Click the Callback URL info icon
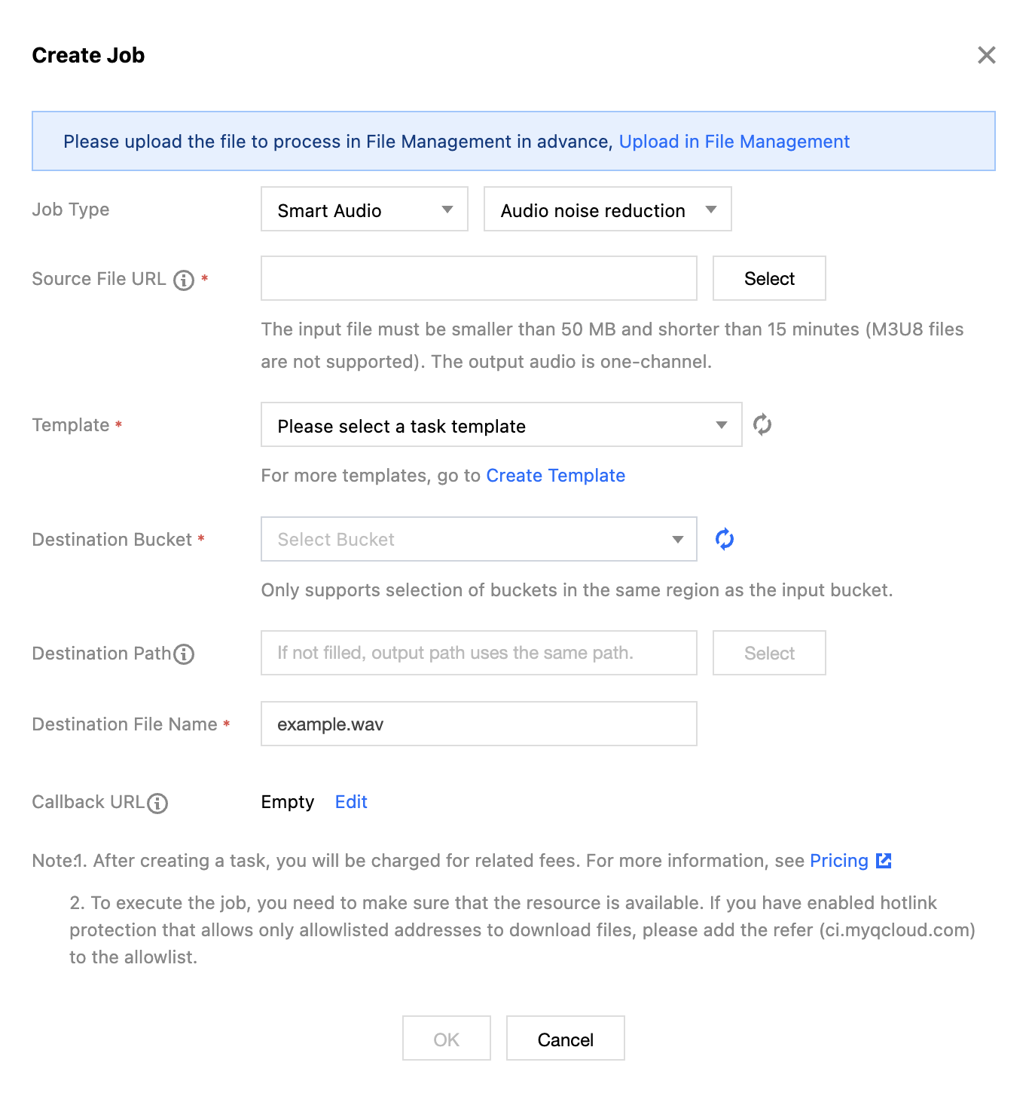This screenshot has width=1032, height=1093. pyautogui.click(x=157, y=804)
